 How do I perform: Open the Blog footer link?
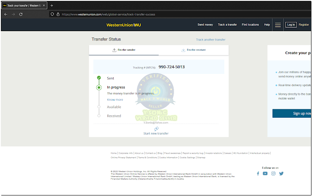160,153
